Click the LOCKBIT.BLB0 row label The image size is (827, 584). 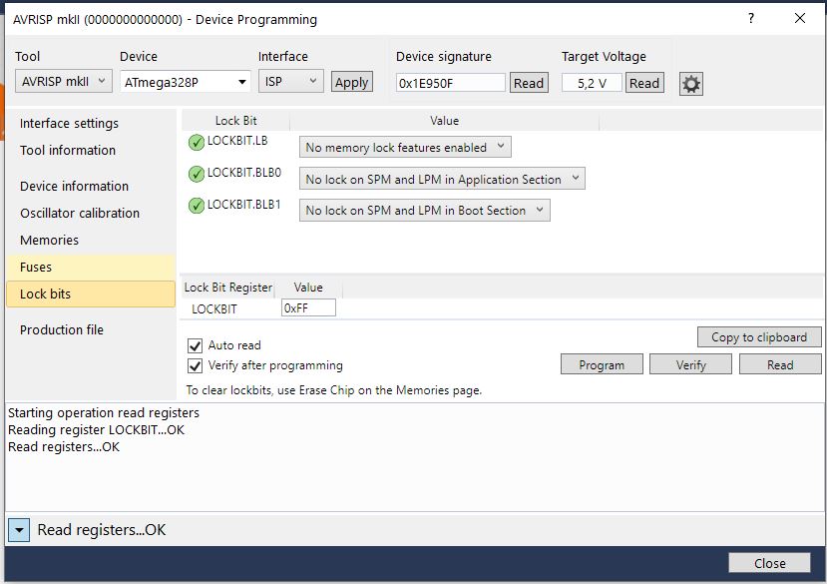[x=244, y=173]
